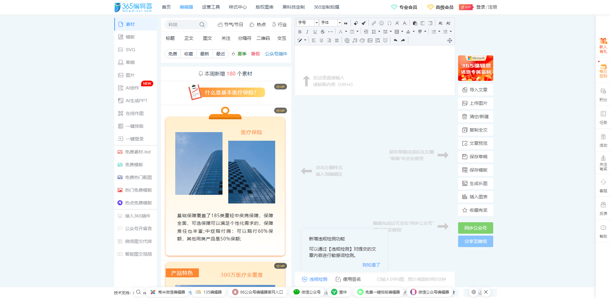
Task: Use the format painter tool
Action: coord(364,23)
